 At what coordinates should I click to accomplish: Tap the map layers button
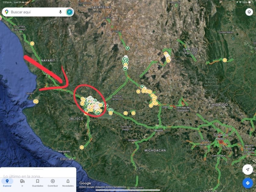click(249, 12)
